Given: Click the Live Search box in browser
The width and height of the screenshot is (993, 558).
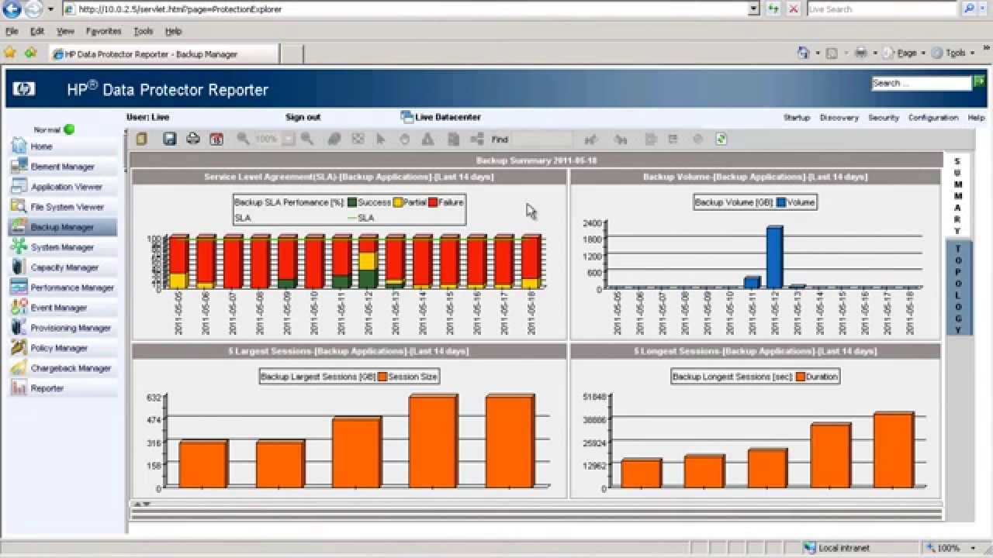Looking at the screenshot, I should click(882, 9).
